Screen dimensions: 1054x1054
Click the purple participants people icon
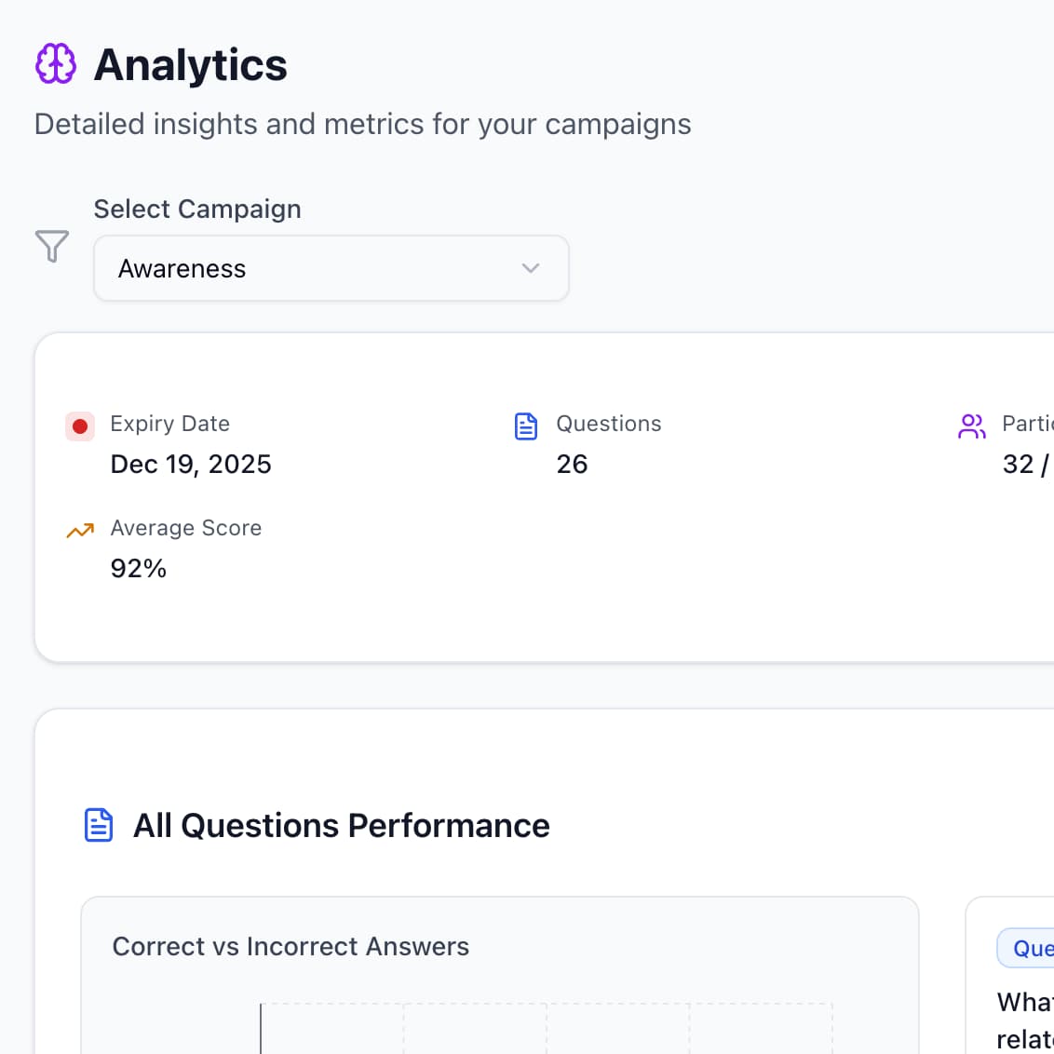pos(971,426)
